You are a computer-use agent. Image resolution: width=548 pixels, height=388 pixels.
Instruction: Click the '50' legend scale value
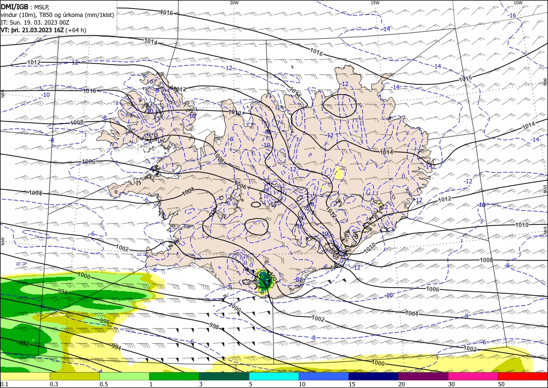coord(501,384)
